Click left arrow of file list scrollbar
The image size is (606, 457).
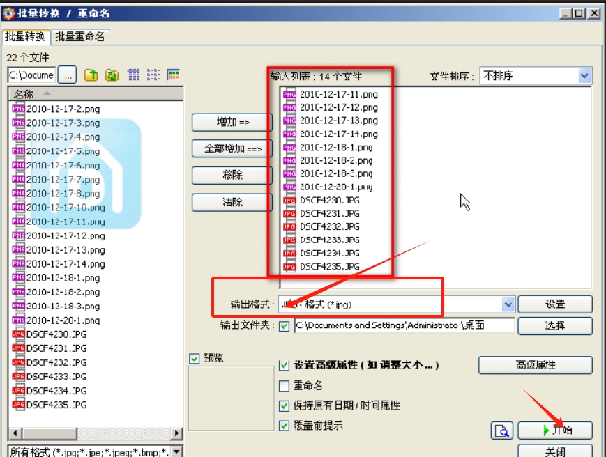(x=15, y=433)
